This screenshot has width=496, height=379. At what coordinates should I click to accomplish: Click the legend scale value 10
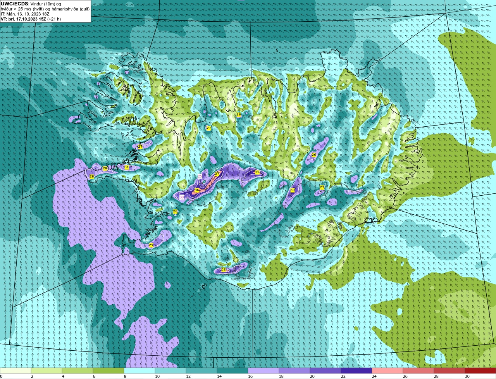157,376
